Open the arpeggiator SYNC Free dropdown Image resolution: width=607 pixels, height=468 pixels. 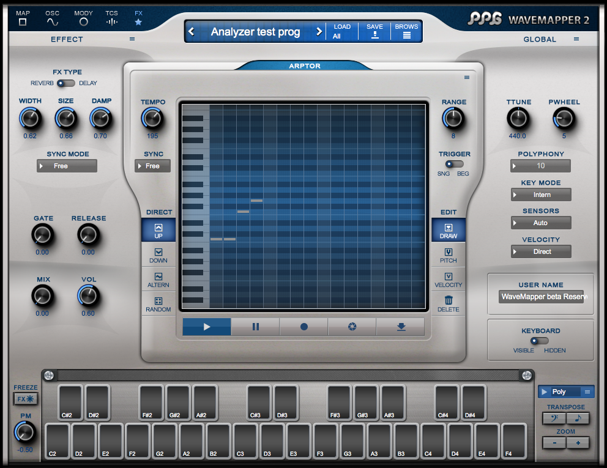(152, 166)
